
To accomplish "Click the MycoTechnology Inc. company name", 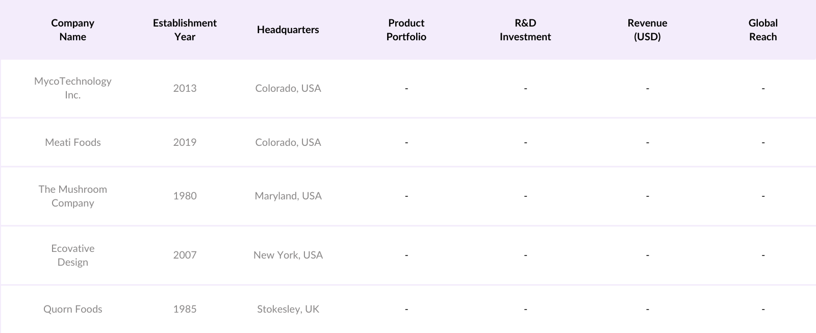I will [72, 88].
